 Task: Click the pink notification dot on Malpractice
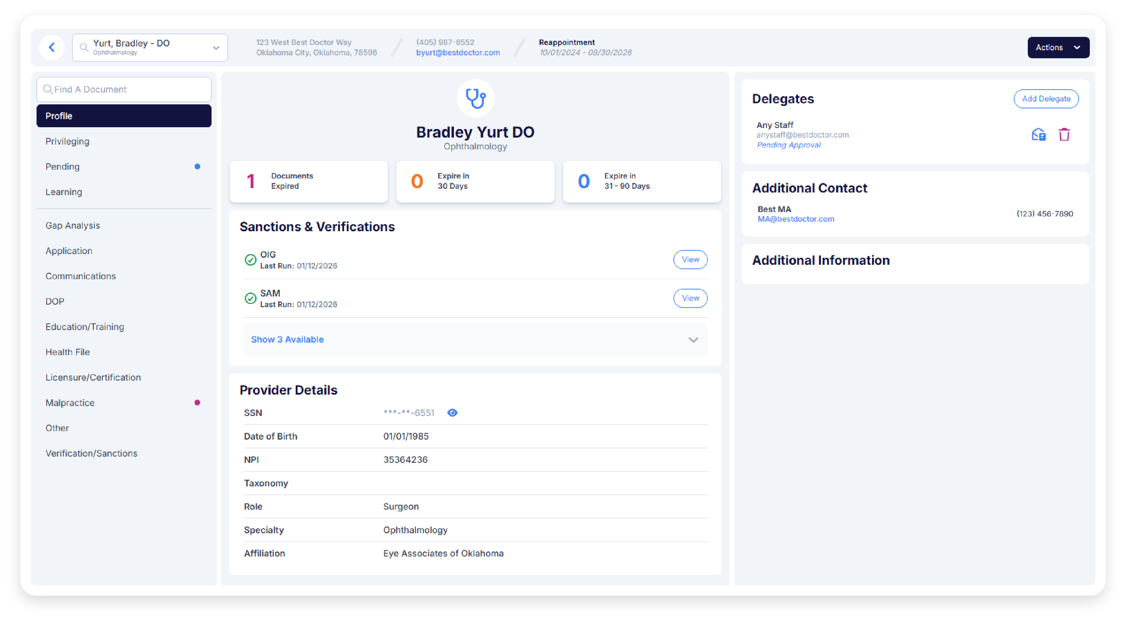coord(198,402)
